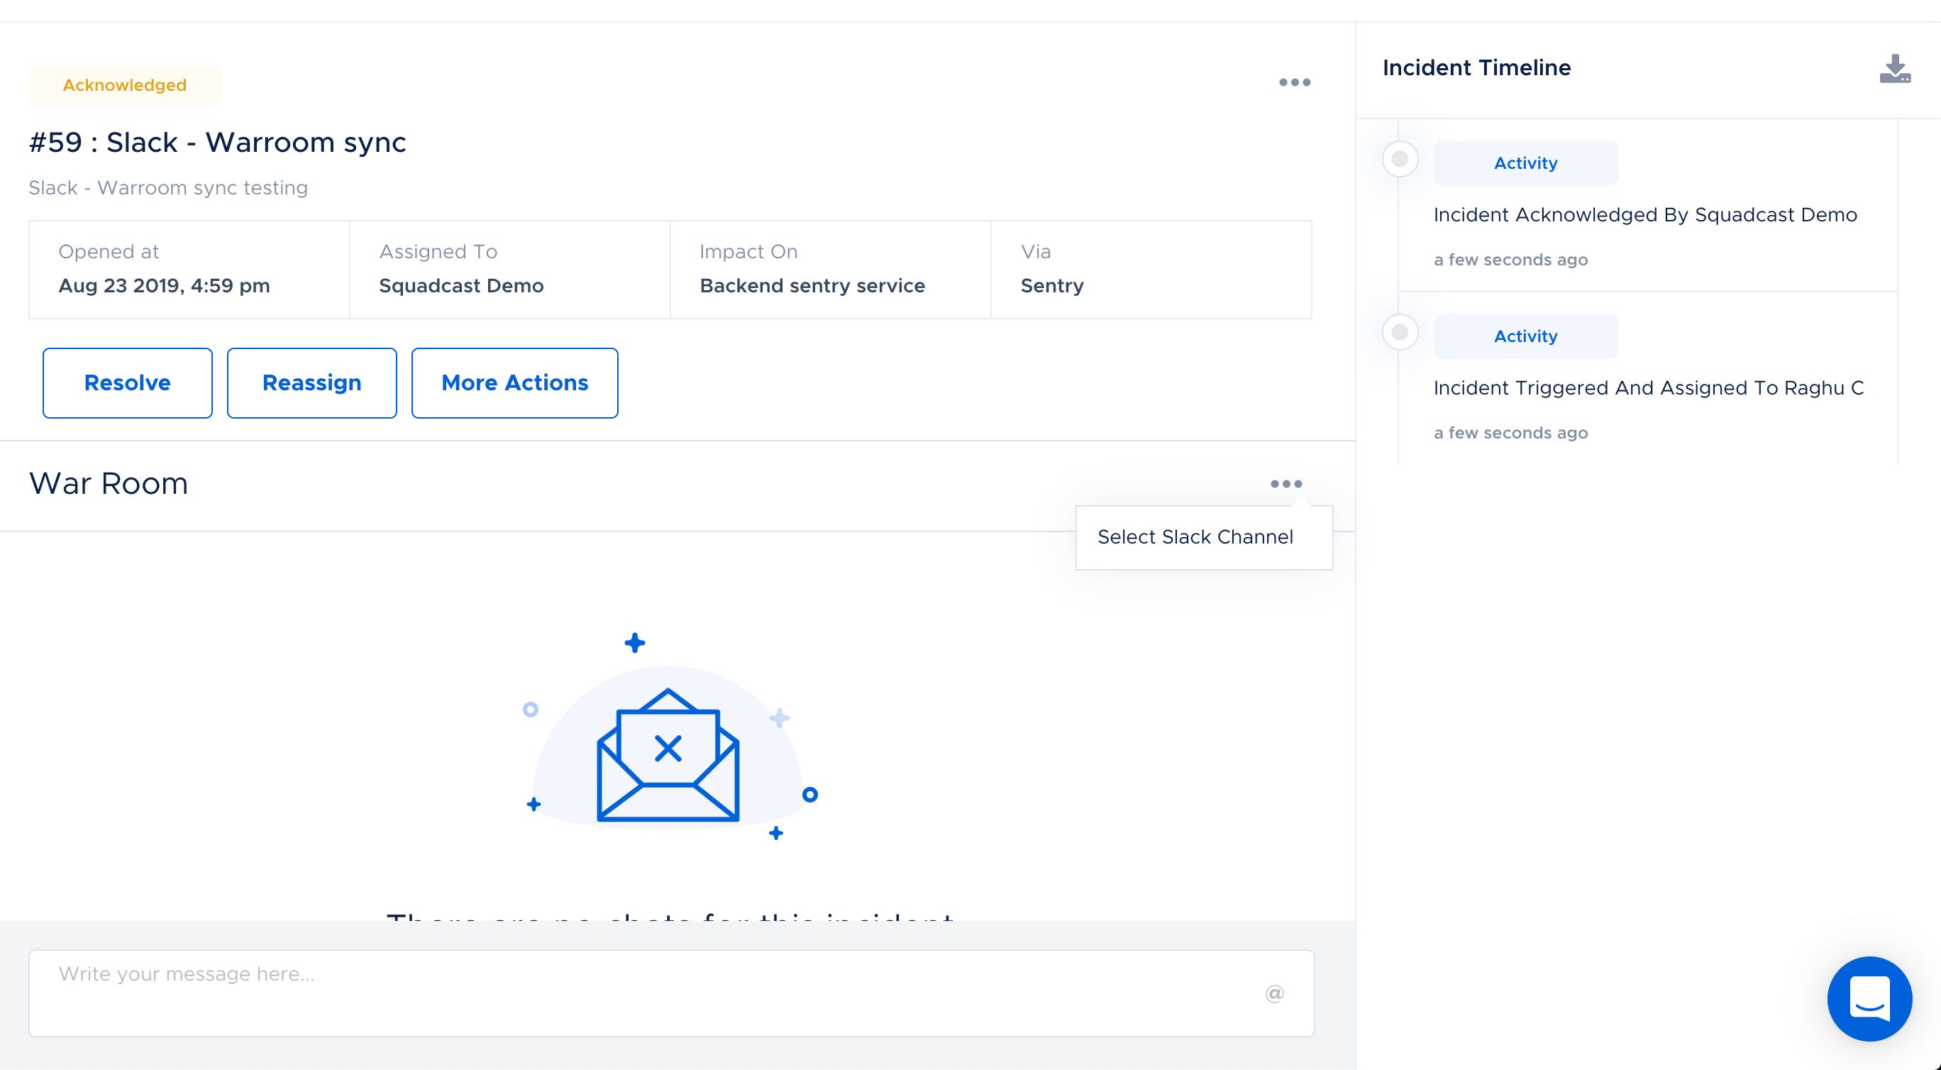Viewport: 1941px width, 1070px height.
Task: Click the Triggered timeline marker dot
Action: pos(1399,332)
